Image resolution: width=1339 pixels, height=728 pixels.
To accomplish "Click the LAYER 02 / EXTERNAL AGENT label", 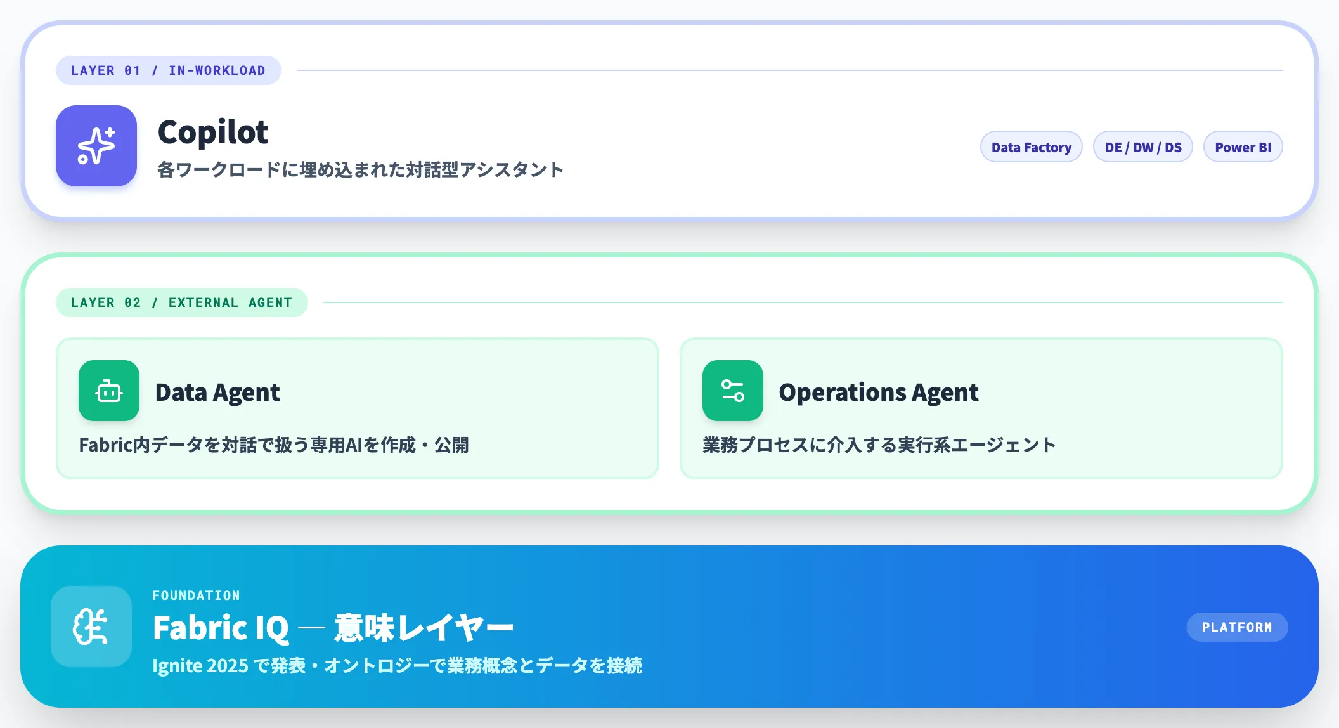I will click(182, 302).
